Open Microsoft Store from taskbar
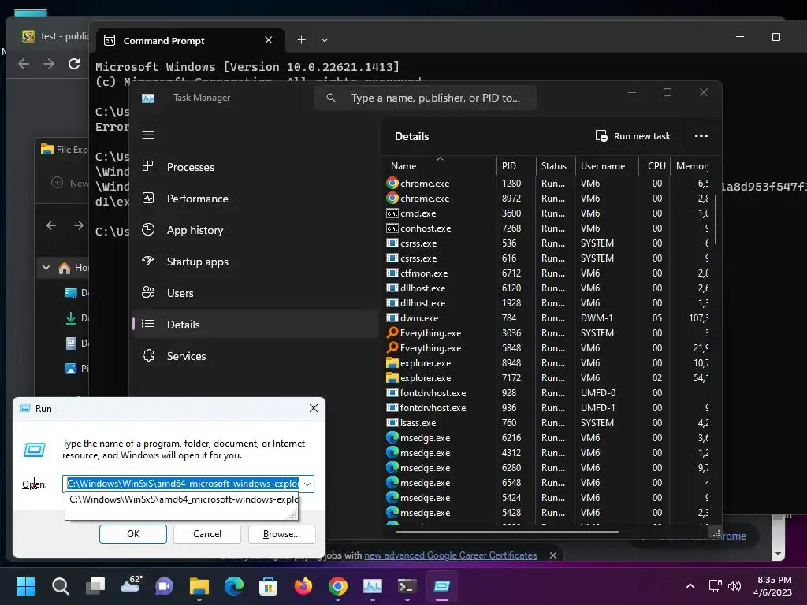807x605 pixels. (268, 586)
